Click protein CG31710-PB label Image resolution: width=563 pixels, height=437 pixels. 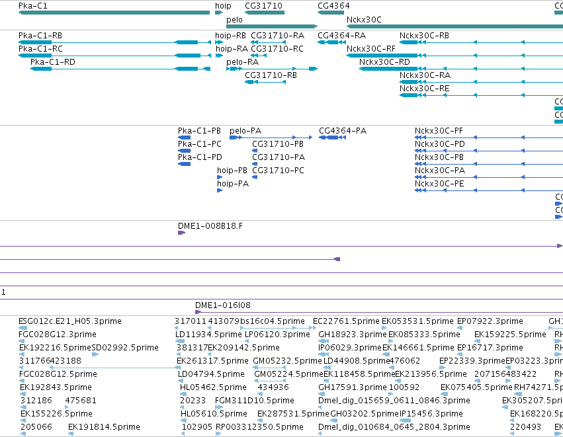pyautogui.click(x=278, y=144)
